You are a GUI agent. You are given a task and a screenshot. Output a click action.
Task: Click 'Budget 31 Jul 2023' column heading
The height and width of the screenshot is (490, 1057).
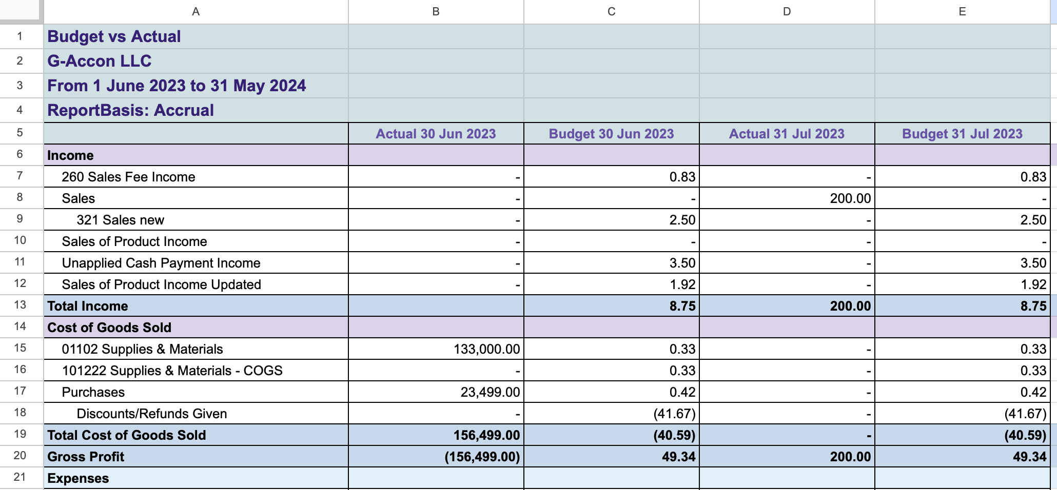click(x=963, y=134)
